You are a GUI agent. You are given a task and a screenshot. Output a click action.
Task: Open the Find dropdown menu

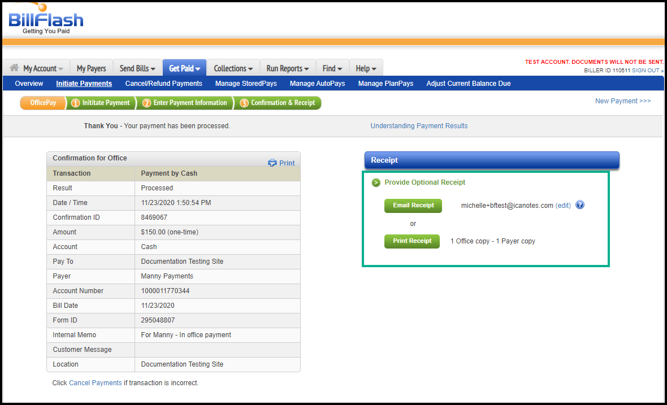[x=332, y=68]
